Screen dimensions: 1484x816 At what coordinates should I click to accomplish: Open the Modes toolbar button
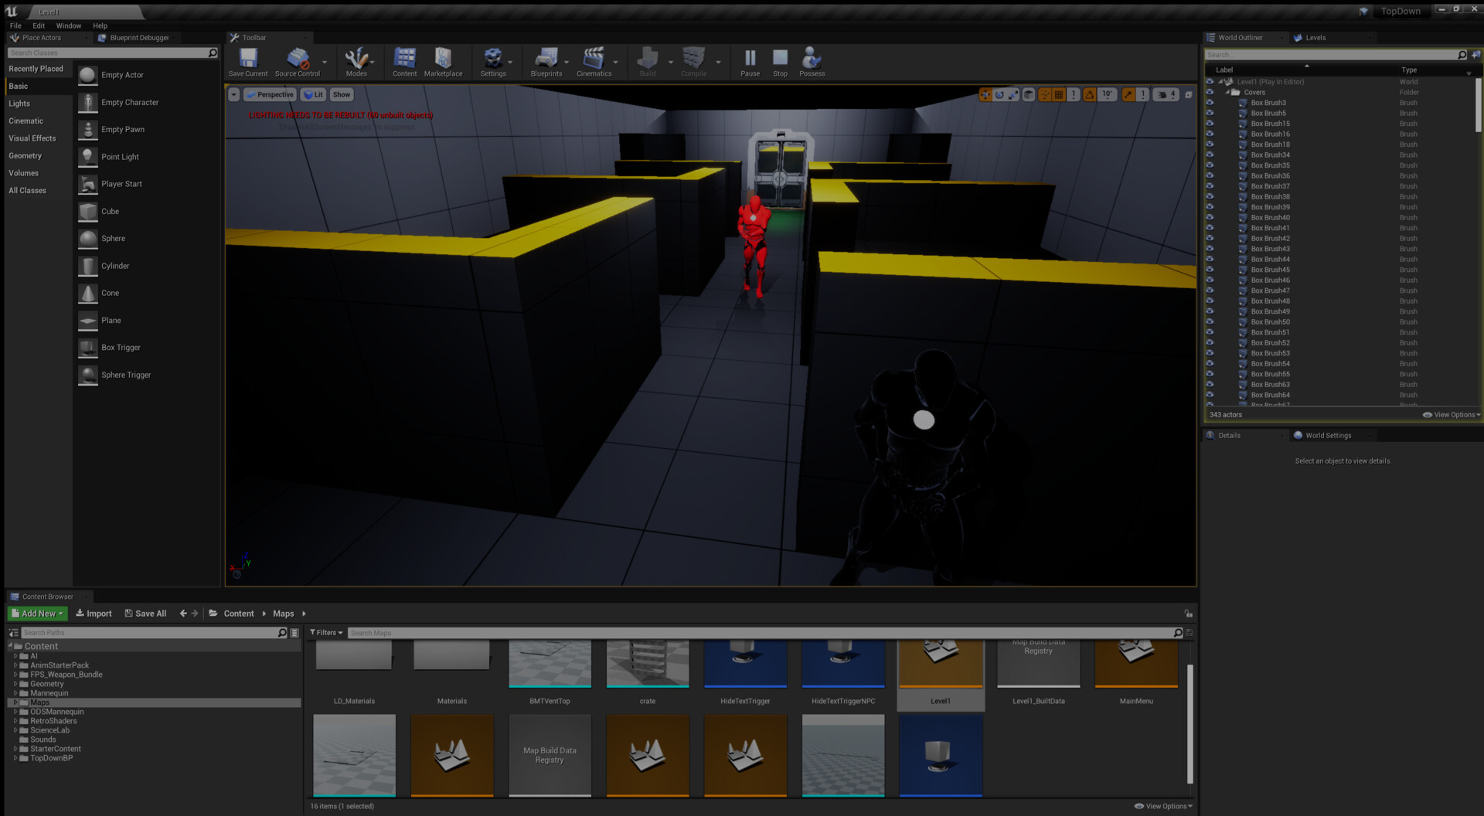click(x=356, y=62)
